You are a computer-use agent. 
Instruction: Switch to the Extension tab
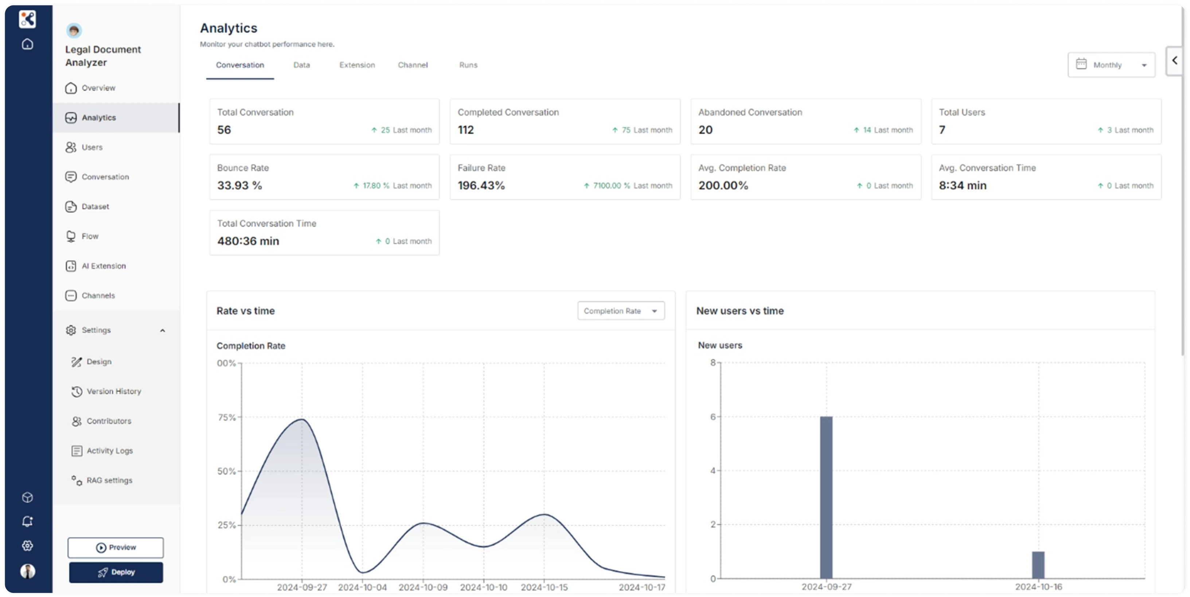[356, 65]
